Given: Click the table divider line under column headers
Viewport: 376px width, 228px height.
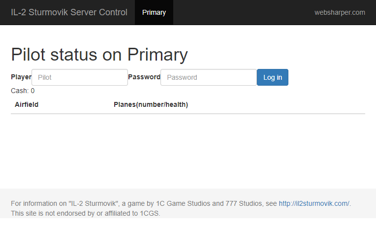Looking at the screenshot, I should tap(188, 114).
